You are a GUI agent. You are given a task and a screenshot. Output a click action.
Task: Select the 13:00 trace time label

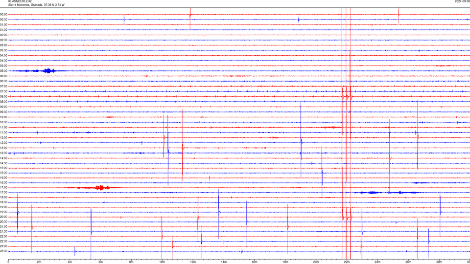click(4, 148)
